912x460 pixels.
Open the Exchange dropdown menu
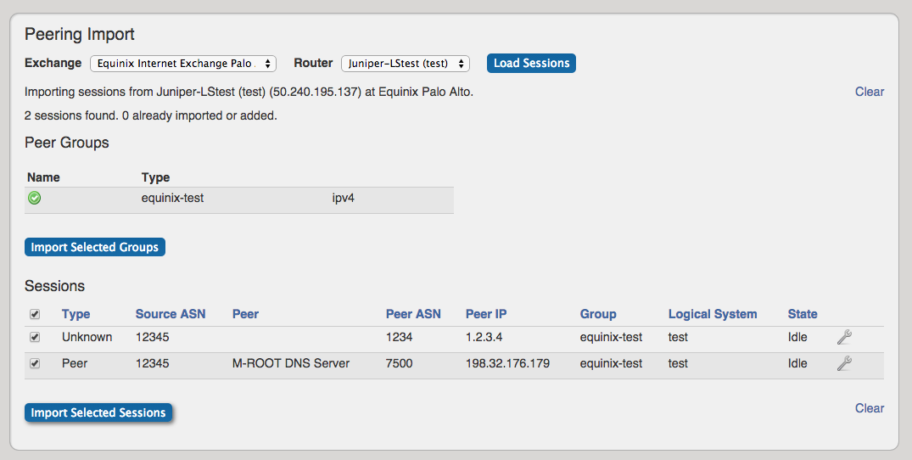183,64
